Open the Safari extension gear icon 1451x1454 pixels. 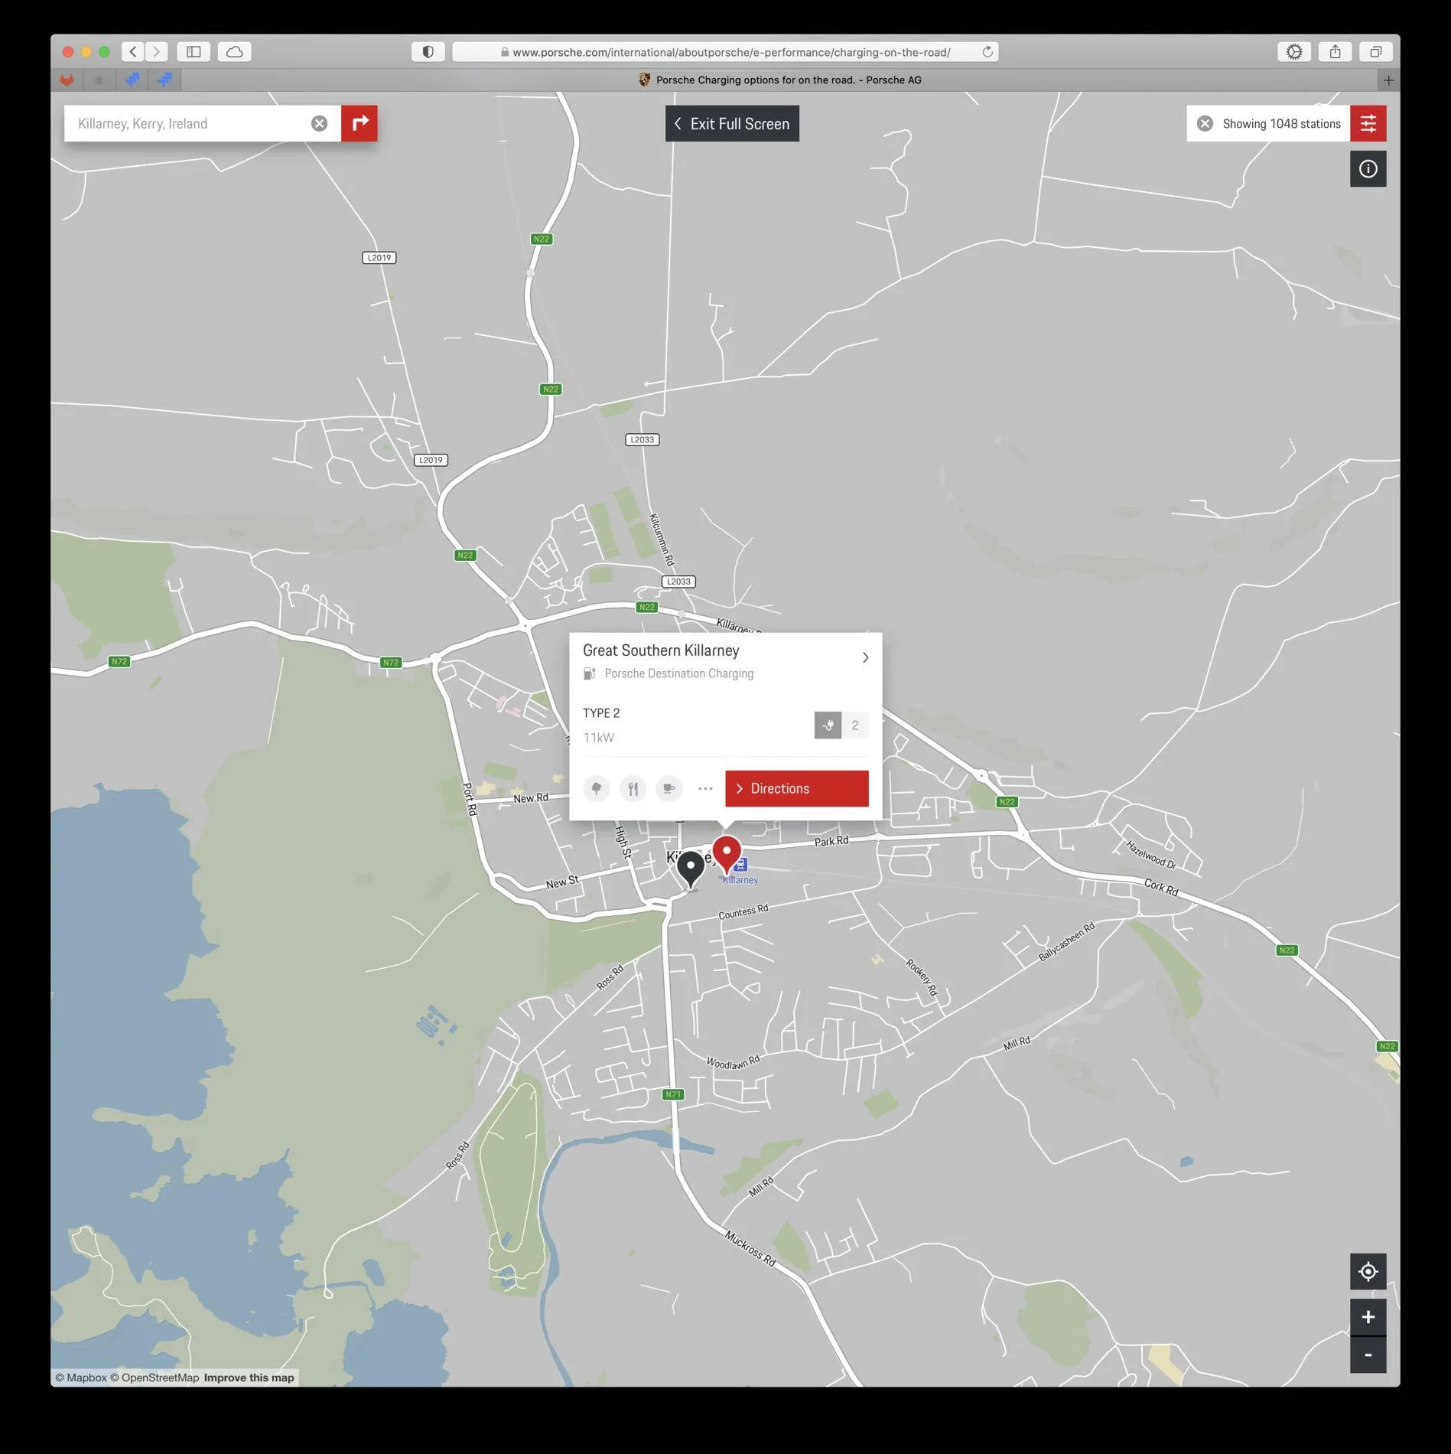tap(1294, 51)
